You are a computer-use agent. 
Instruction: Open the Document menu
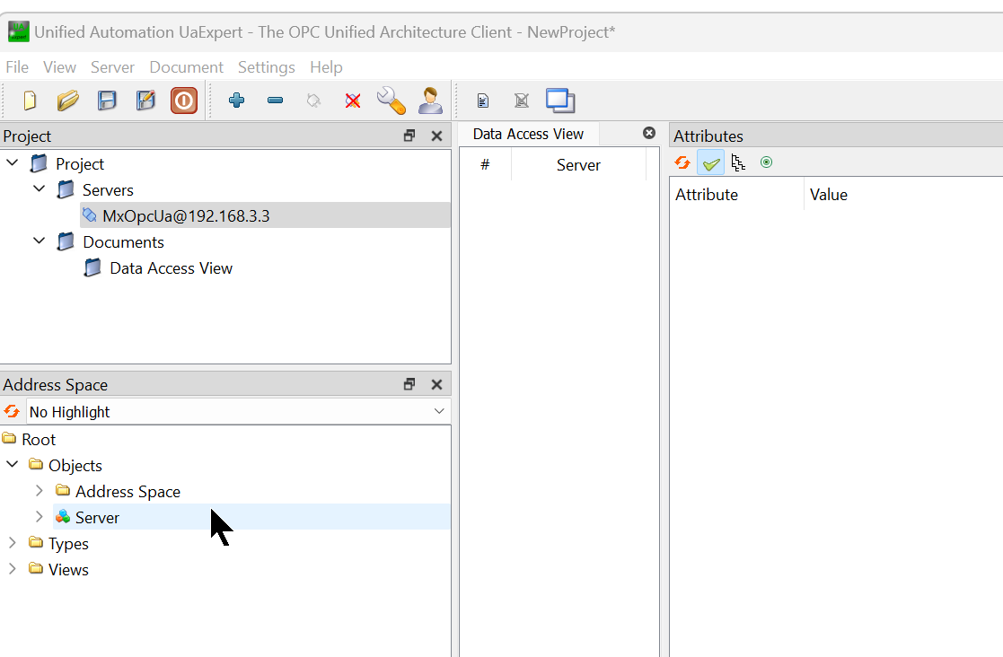(186, 67)
